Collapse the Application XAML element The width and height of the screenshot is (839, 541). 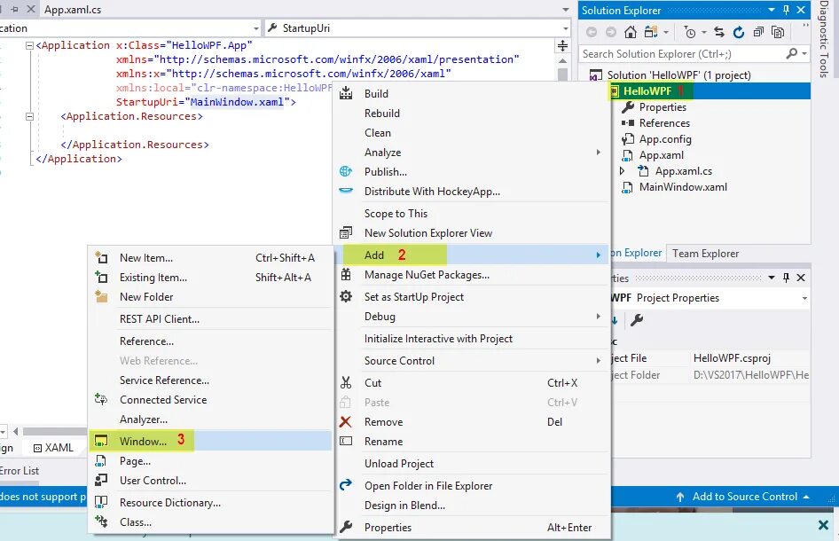pos(30,45)
